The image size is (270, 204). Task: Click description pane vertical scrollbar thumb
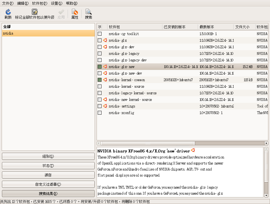(x=266, y=166)
